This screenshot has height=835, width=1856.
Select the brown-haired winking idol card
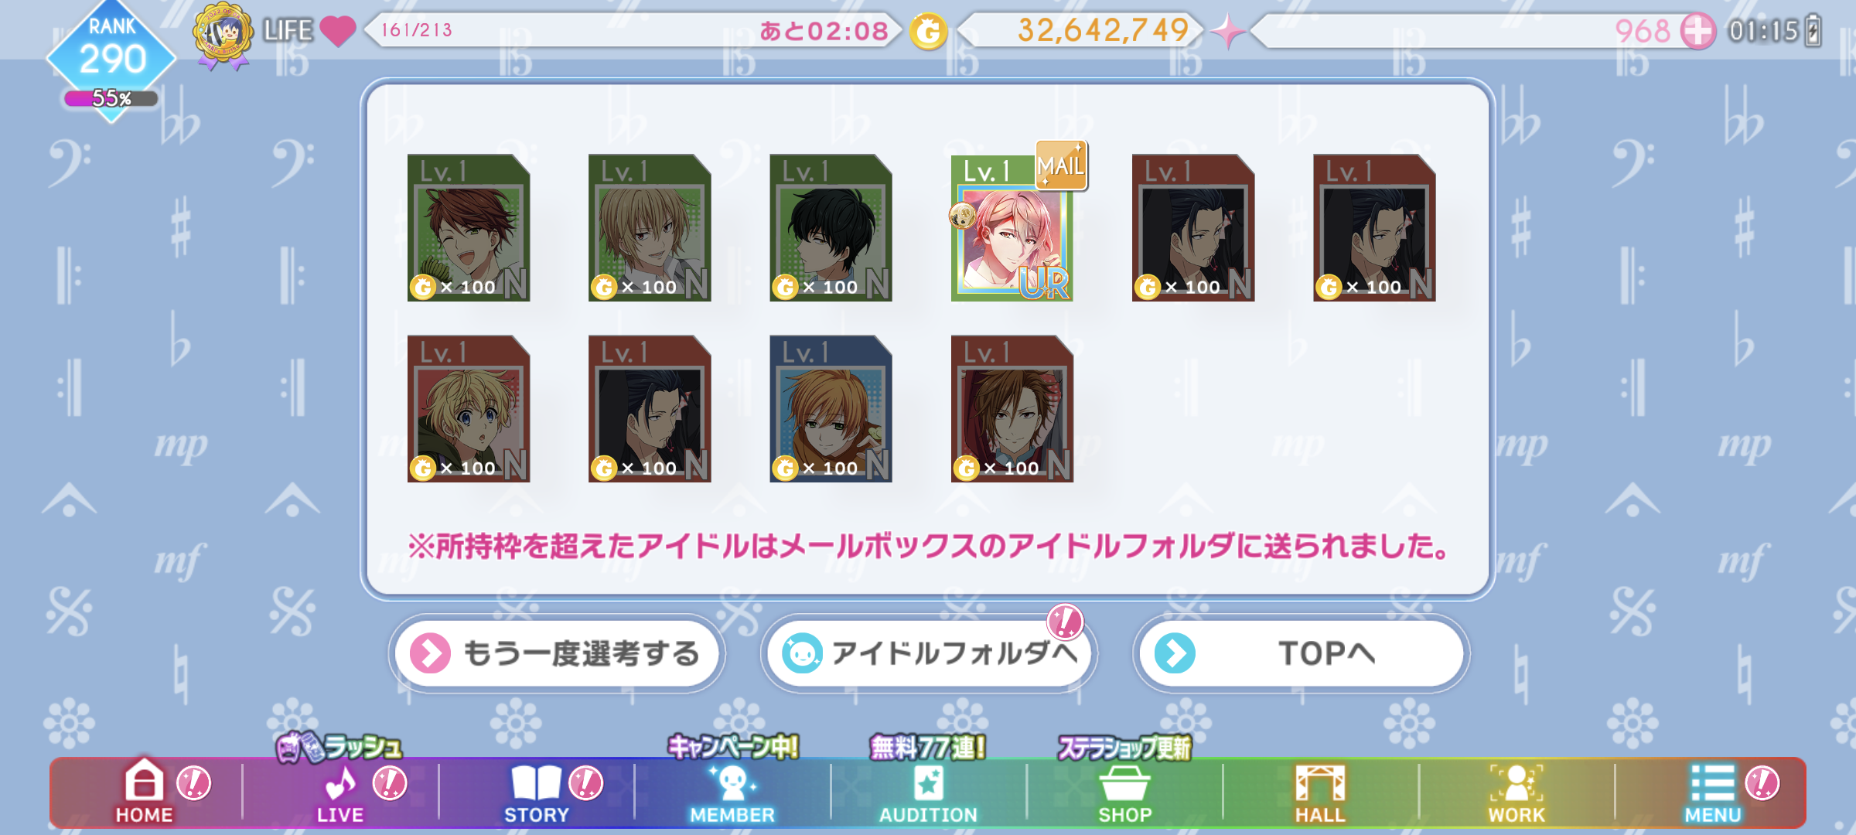(469, 227)
